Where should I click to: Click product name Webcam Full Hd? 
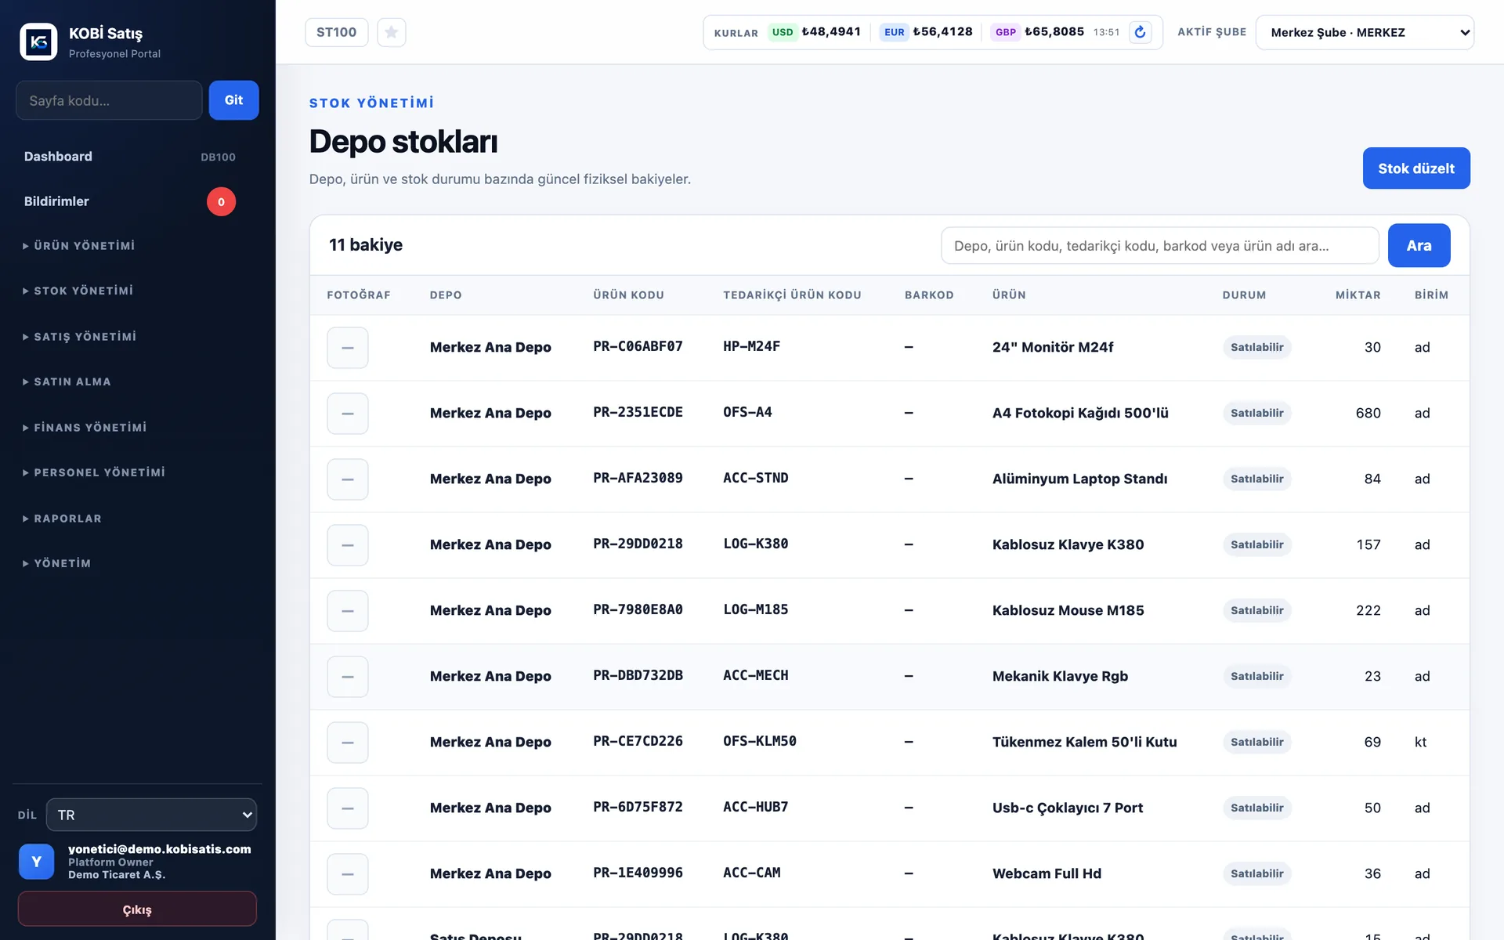1047,873
